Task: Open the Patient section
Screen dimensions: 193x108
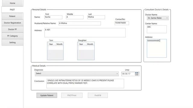Action: pyautogui.click(x=12, y=16)
